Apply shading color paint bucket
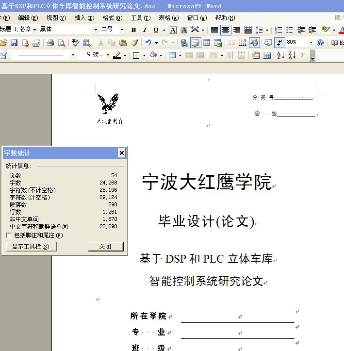This screenshot has height=351, width=344. 153,55
